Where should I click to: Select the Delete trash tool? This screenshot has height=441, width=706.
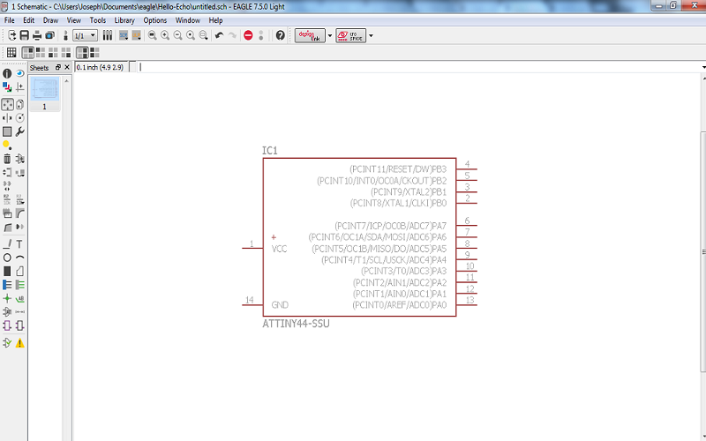click(x=7, y=159)
